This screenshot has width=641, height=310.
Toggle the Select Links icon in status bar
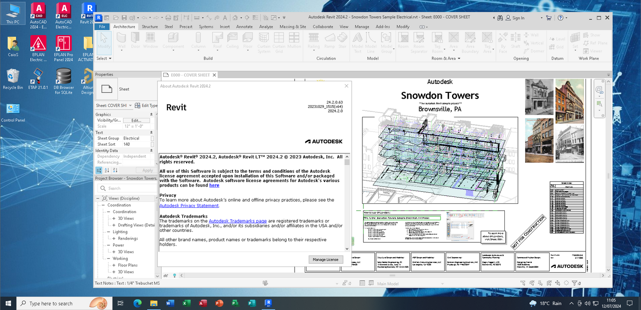pos(523,282)
